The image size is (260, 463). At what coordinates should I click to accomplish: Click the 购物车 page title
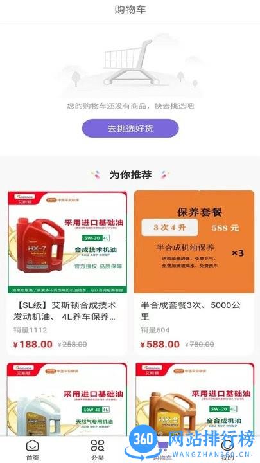(130, 10)
